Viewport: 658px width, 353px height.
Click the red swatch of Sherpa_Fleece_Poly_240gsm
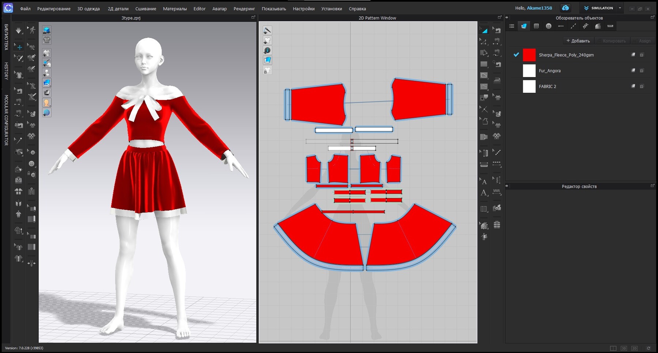[529, 55]
